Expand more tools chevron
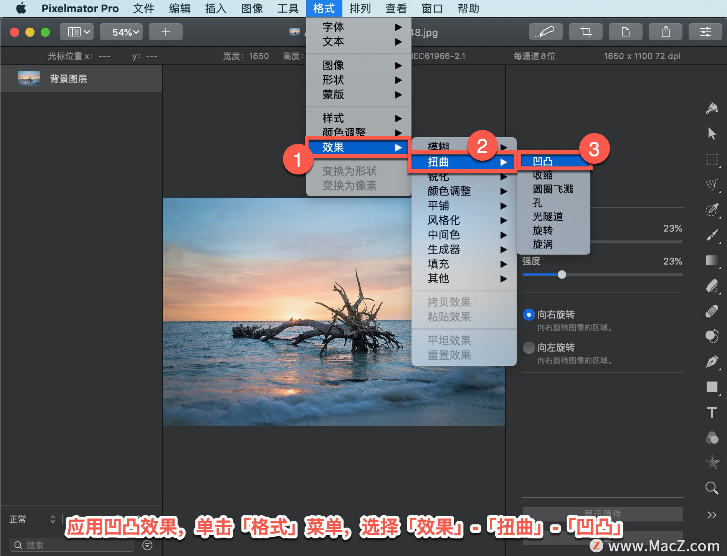 [x=712, y=515]
